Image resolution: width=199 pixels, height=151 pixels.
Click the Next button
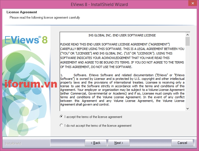tap(119, 143)
